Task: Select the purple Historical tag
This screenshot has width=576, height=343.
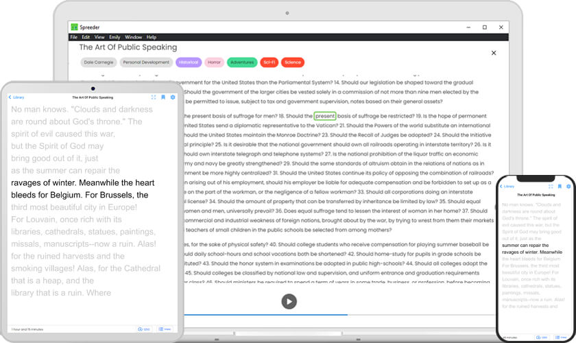Action: 189,62
